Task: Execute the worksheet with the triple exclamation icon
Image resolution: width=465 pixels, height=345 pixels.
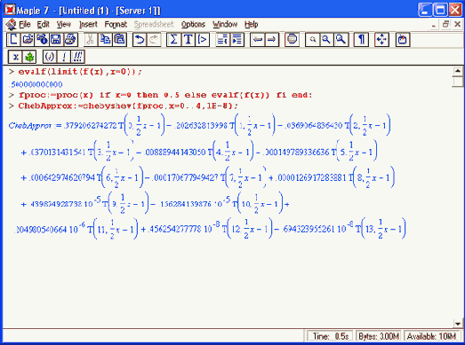Action: [78, 57]
